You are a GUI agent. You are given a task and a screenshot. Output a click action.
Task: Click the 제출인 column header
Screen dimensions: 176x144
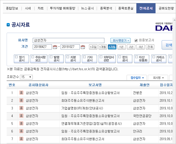(x=145, y=85)
